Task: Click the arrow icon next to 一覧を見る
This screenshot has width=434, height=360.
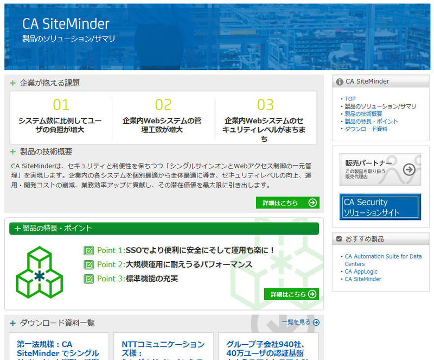Action: coord(316,323)
